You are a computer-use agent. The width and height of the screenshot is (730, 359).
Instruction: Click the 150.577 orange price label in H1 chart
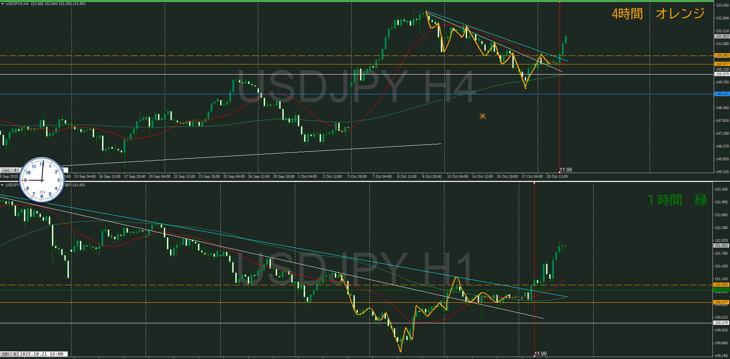pos(721,302)
